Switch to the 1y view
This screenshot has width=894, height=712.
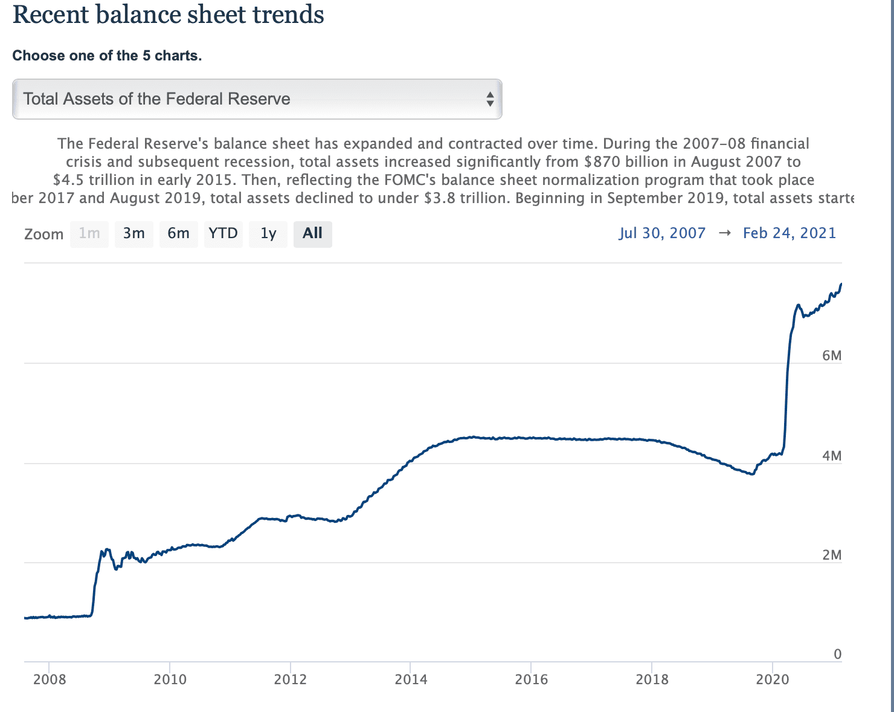pos(268,234)
